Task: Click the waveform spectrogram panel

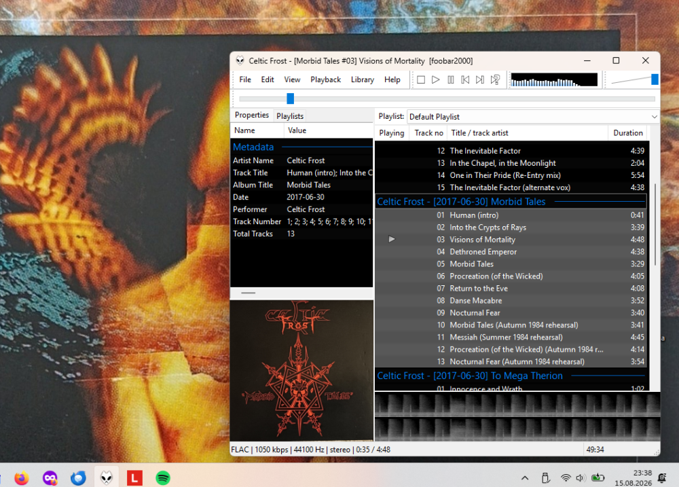Action: tap(517, 417)
